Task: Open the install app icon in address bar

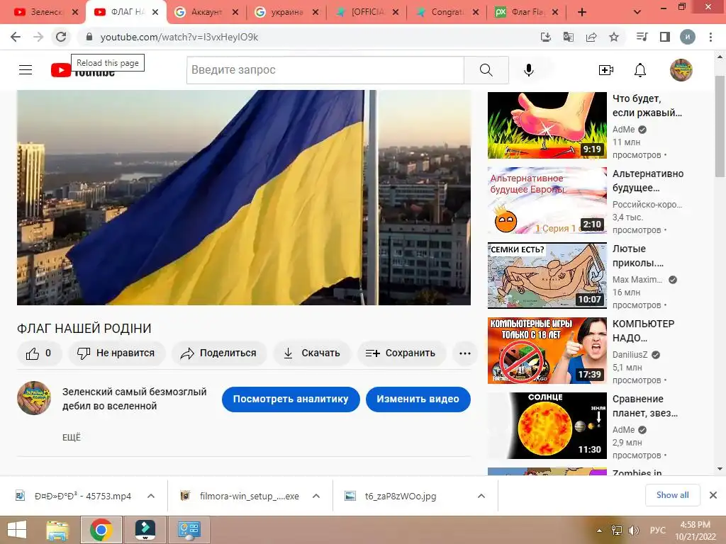Action: click(546, 37)
